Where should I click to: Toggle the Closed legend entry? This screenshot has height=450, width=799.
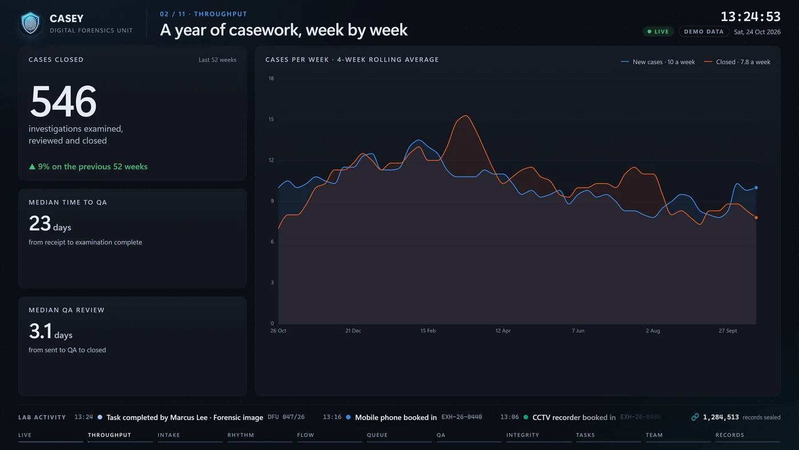[x=737, y=62]
